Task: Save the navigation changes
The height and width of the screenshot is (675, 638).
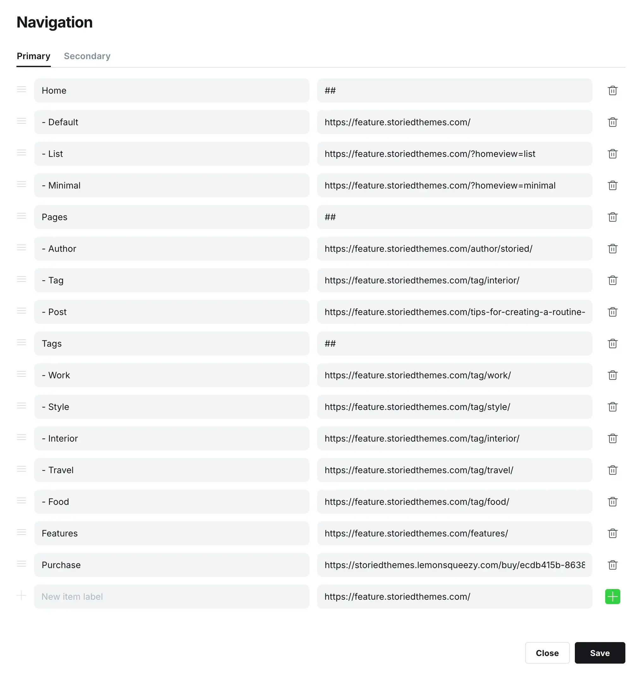Action: click(x=599, y=653)
